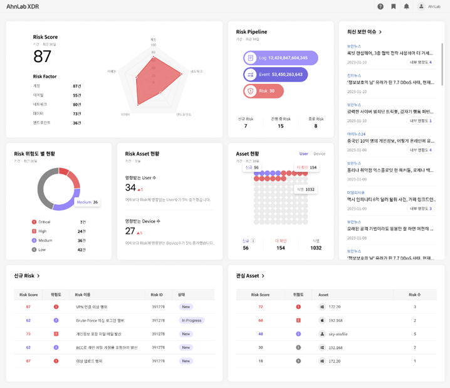Click 종료 Risk count 8
This screenshot has width=450, height=388.
(316, 126)
